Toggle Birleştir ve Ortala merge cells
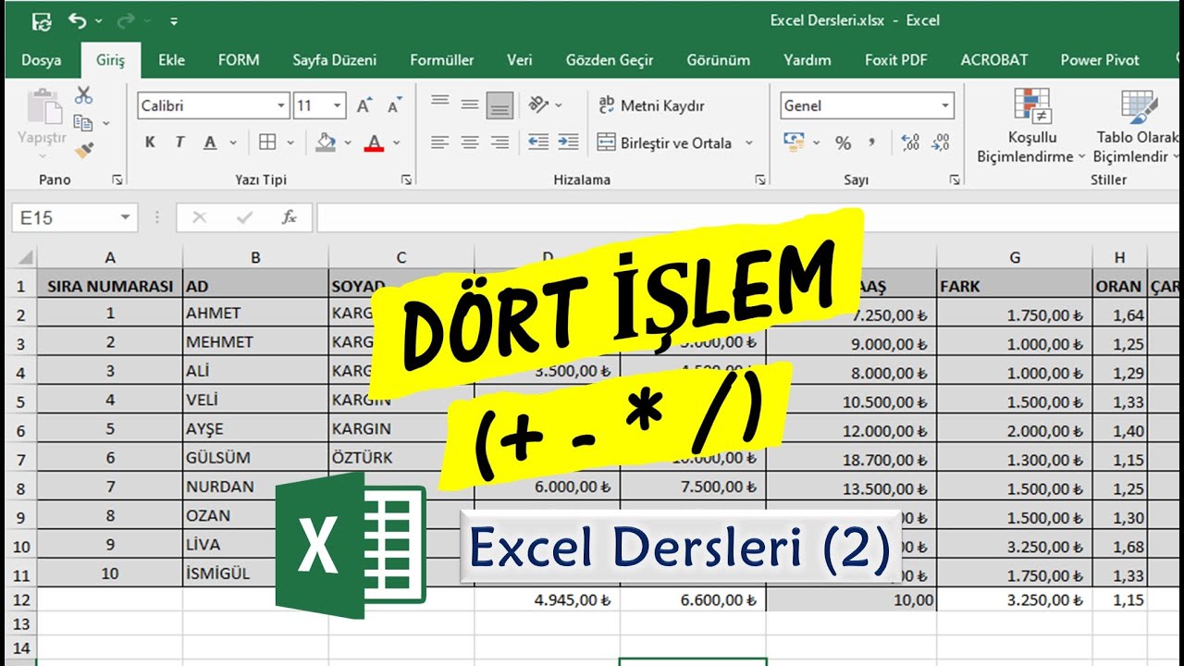Viewport: 1184px width, 666px height. [664, 142]
